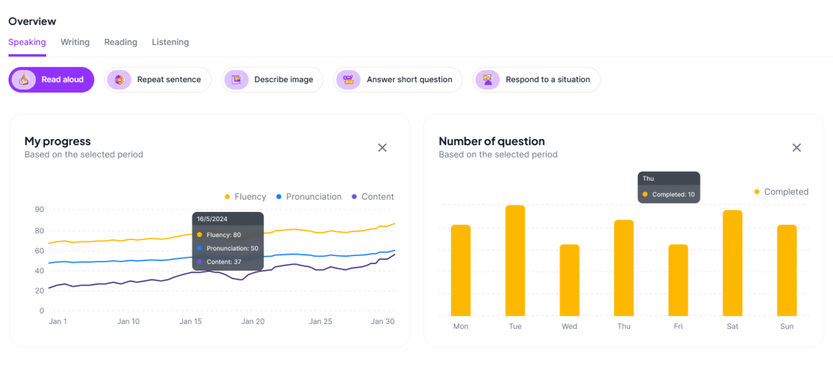The width and height of the screenshot is (833, 368).
Task: Click the Respond to a situation icon
Action: [488, 80]
